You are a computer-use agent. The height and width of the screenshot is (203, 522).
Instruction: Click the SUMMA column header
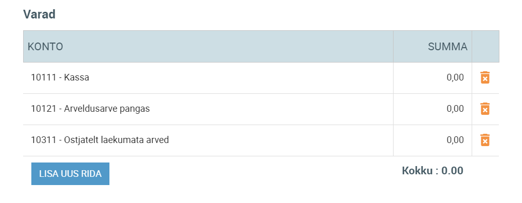pyautogui.click(x=448, y=47)
